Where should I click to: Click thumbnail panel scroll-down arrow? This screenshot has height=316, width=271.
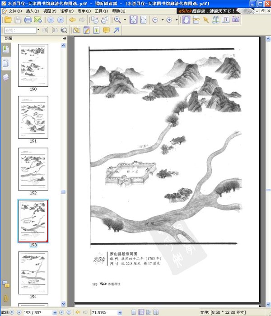pyautogui.click(x=63, y=303)
